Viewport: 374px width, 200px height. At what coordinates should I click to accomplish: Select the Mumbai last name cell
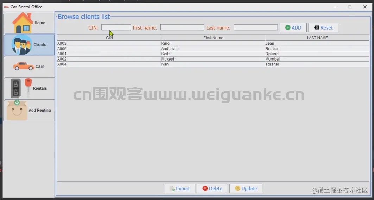click(x=317, y=59)
